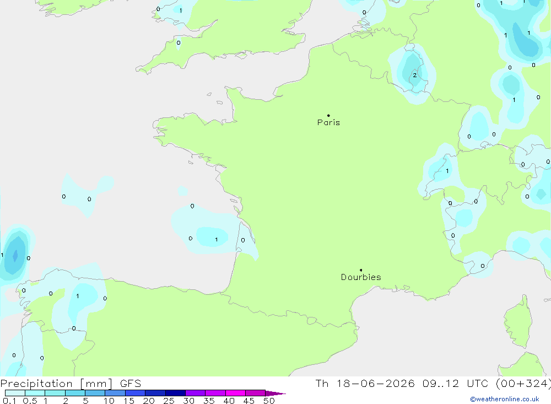
Task: Click the Paris city label
Action: click(x=328, y=122)
